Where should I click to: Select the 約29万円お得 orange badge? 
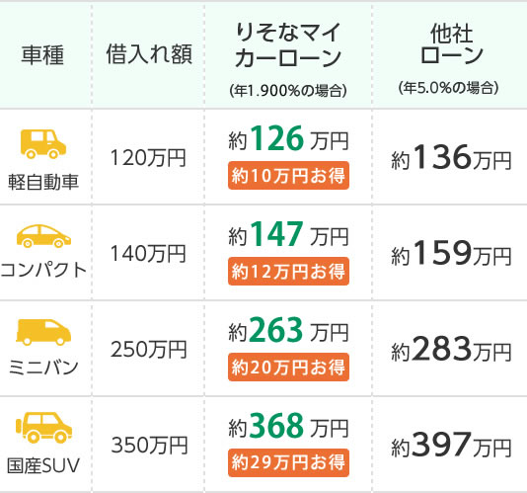[x=288, y=462]
